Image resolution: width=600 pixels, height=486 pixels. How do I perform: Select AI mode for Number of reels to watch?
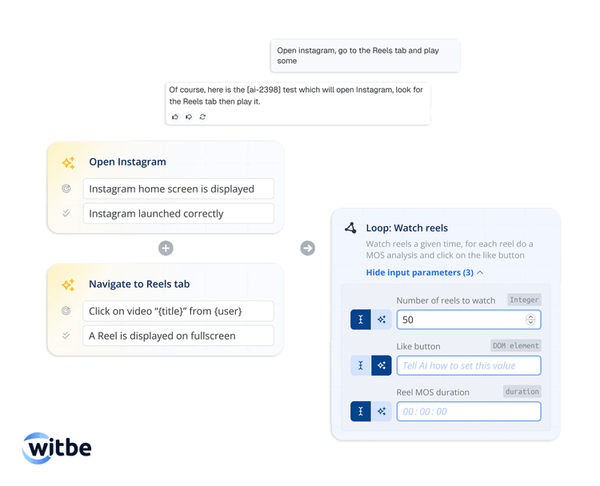click(x=381, y=319)
